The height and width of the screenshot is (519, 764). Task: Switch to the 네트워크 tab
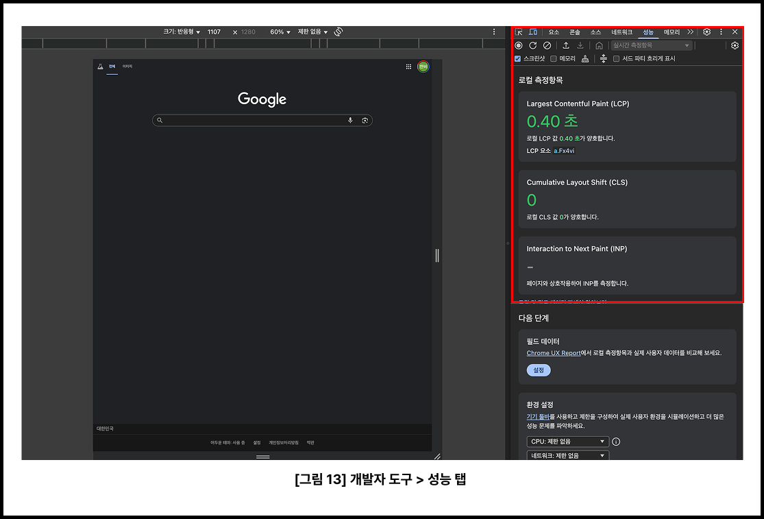(621, 32)
